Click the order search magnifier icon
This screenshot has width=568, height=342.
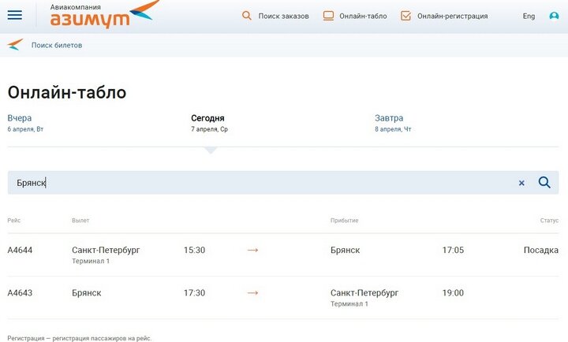pos(247,16)
